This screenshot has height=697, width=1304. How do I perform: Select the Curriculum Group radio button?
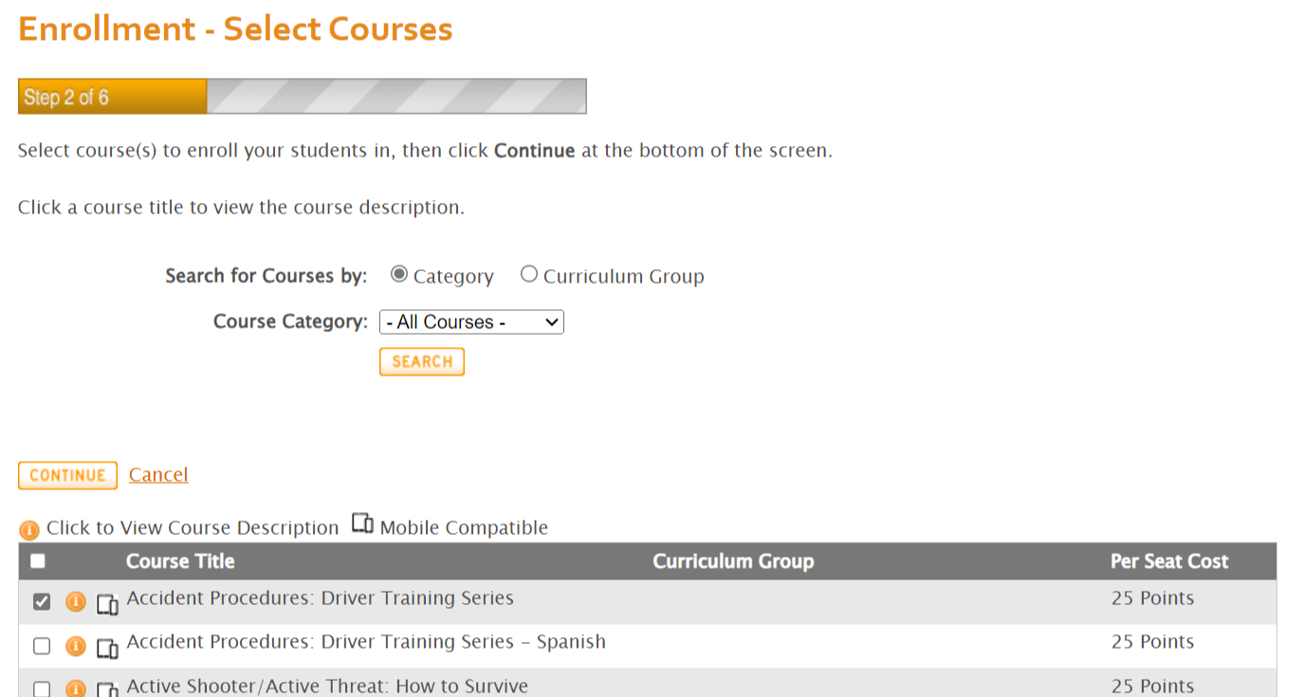529,275
